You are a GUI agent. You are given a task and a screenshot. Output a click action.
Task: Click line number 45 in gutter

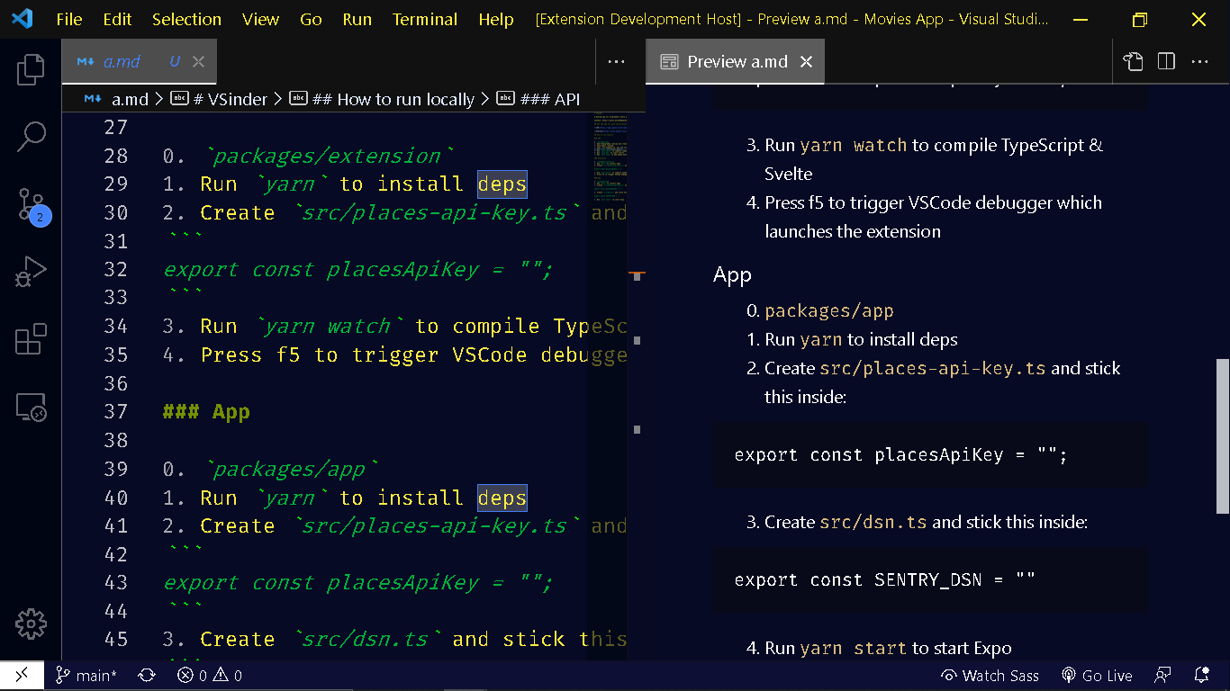coord(116,639)
